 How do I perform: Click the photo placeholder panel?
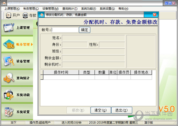141,52
